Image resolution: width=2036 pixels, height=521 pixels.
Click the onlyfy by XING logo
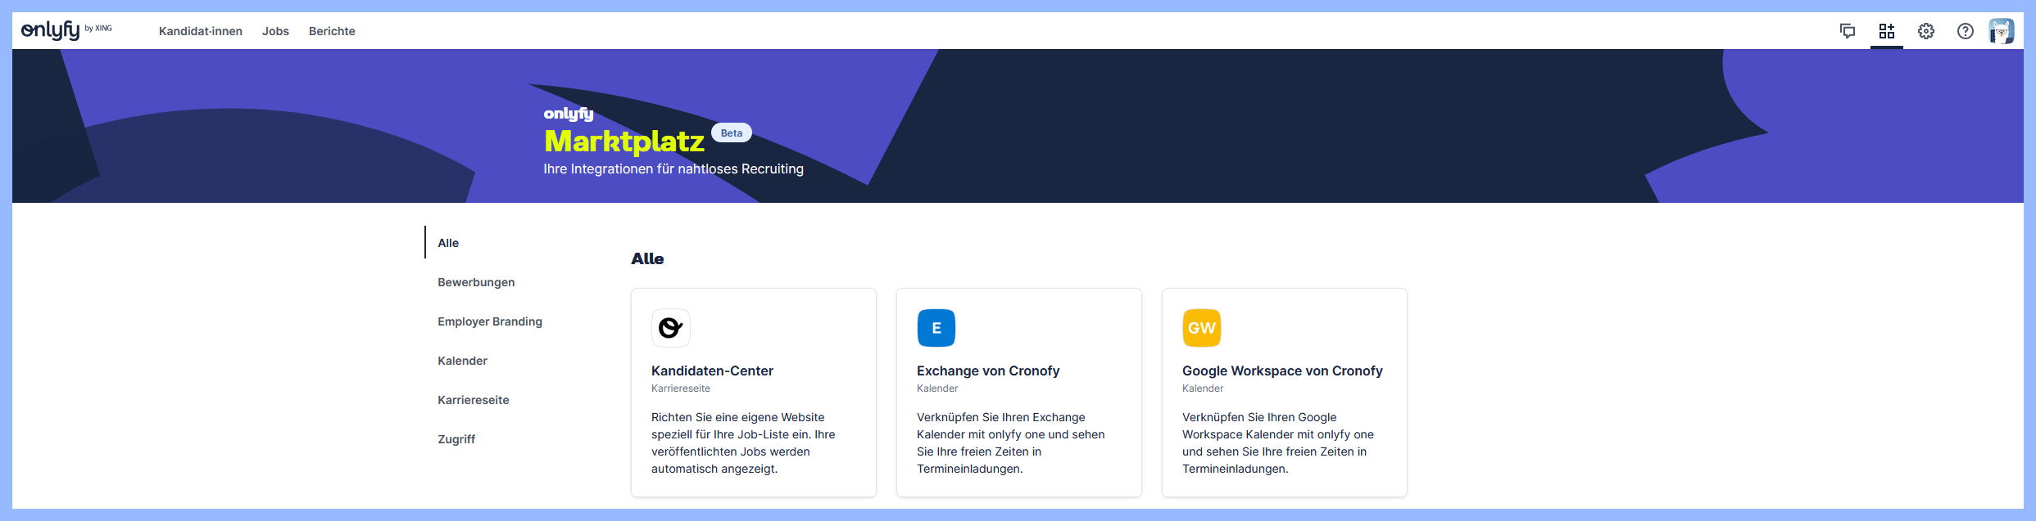pyautogui.click(x=66, y=30)
